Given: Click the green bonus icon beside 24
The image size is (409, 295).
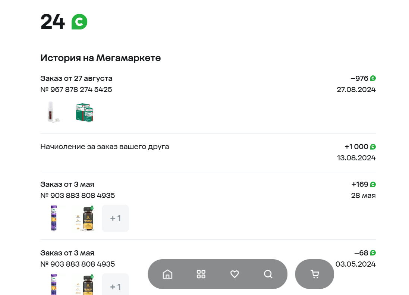Looking at the screenshot, I should [x=79, y=22].
